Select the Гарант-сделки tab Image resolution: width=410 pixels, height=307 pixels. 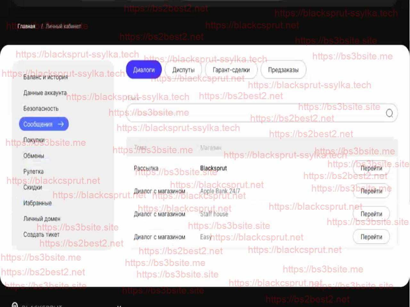tap(231, 70)
